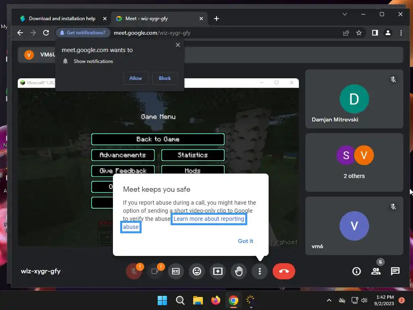Image resolution: width=413 pixels, height=310 pixels.
Task: Click Advancements in the Minecraft menu
Action: 123,155
